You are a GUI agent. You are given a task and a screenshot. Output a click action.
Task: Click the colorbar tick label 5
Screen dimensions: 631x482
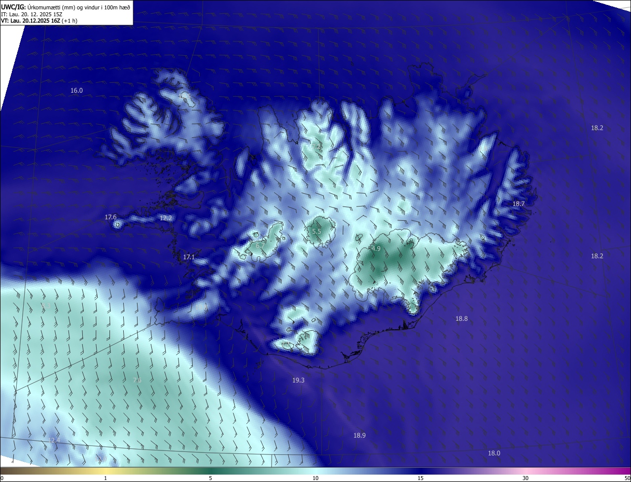click(x=210, y=478)
